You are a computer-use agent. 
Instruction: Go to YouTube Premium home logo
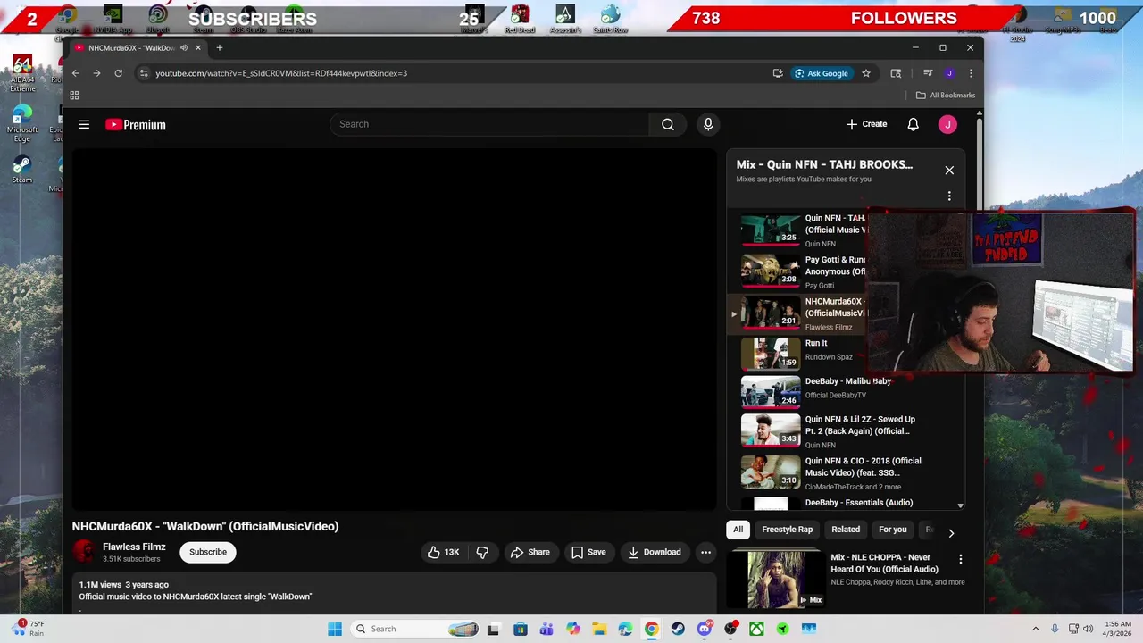[136, 125]
